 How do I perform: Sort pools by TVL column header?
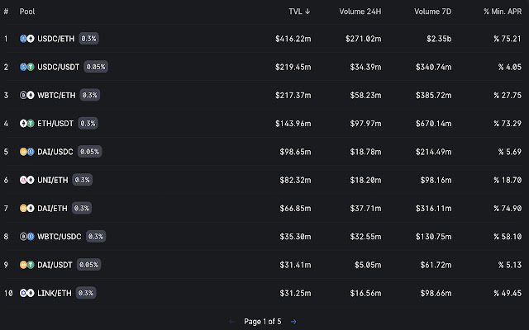(x=299, y=12)
